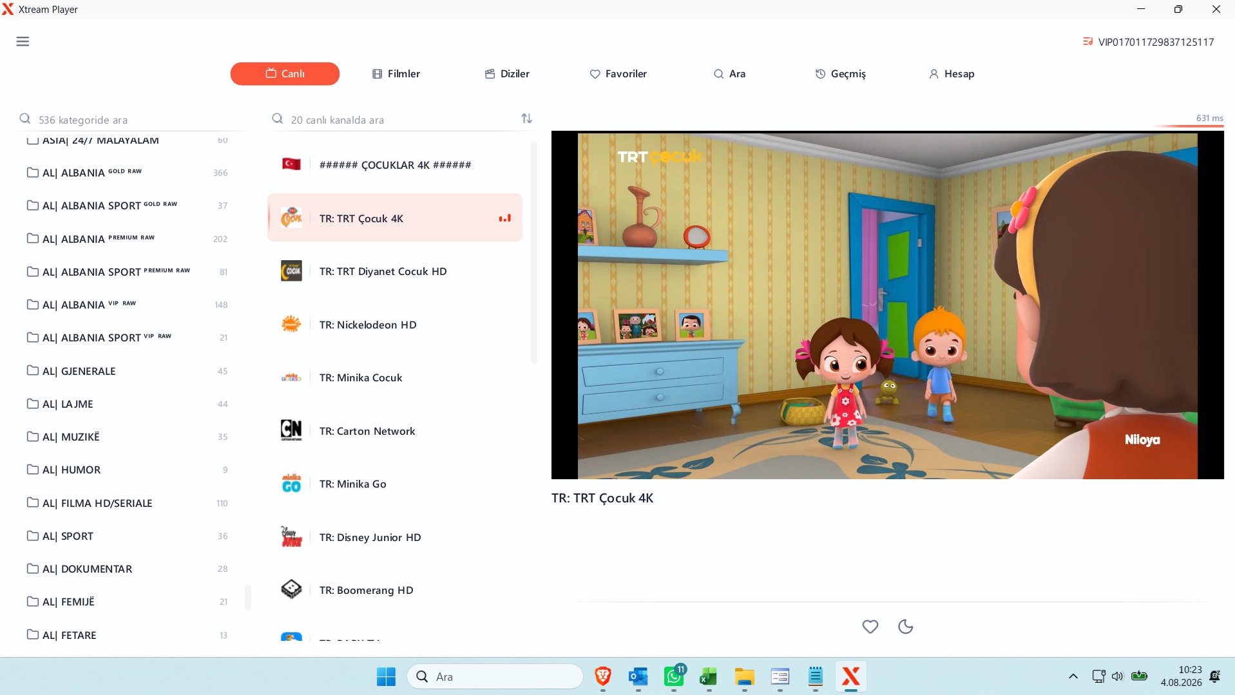Play TR: TRT Diyanet Cocuk HD

pos(395,271)
